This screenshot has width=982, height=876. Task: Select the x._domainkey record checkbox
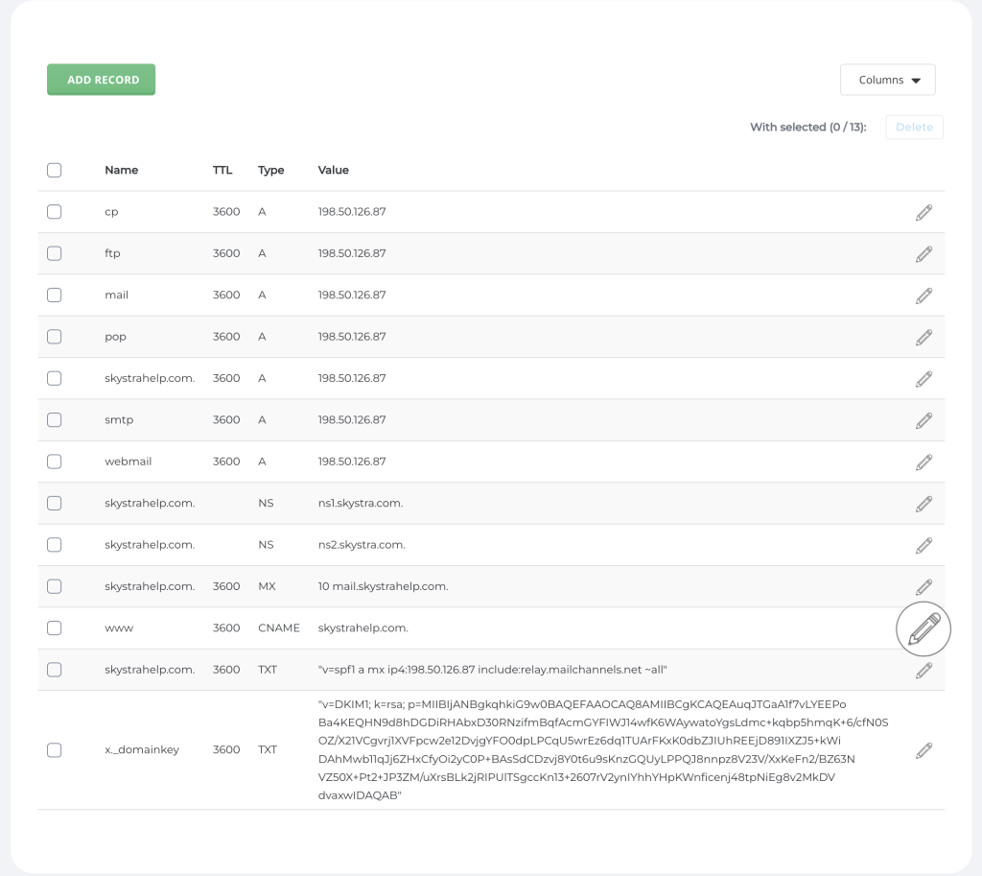pos(55,750)
